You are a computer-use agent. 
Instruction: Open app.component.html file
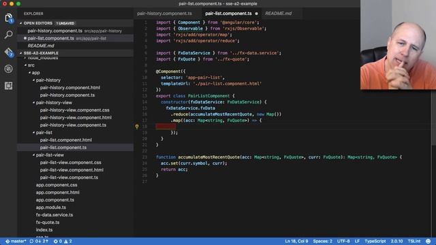point(57,193)
